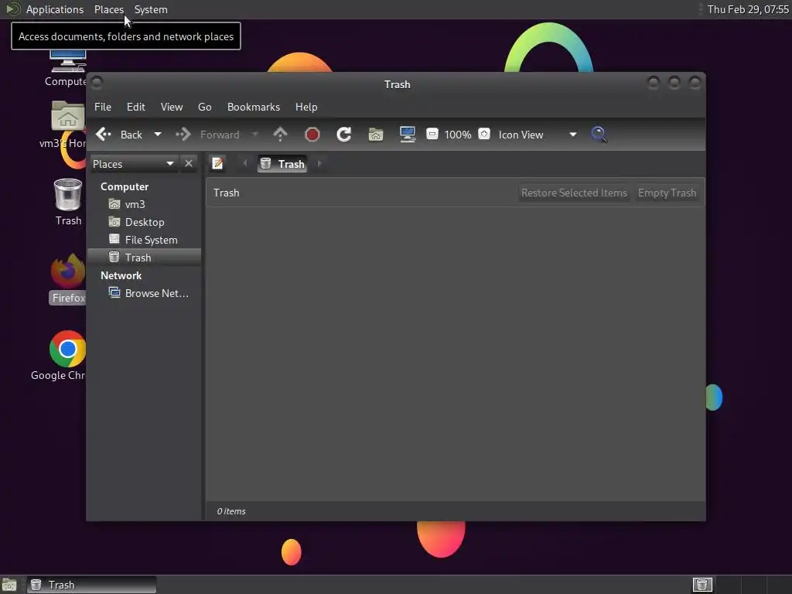Viewport: 792px width, 594px height.
Task: Select Browse Network in the sidebar
Action: pos(145,293)
